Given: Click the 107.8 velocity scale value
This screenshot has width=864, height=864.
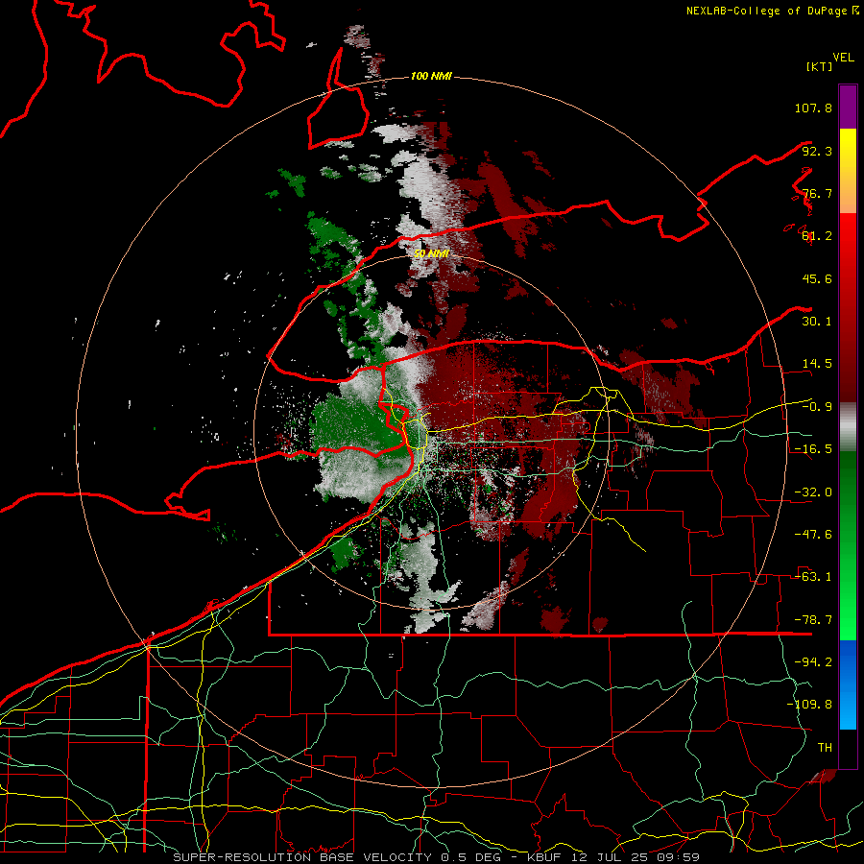Looking at the screenshot, I should pyautogui.click(x=813, y=108).
